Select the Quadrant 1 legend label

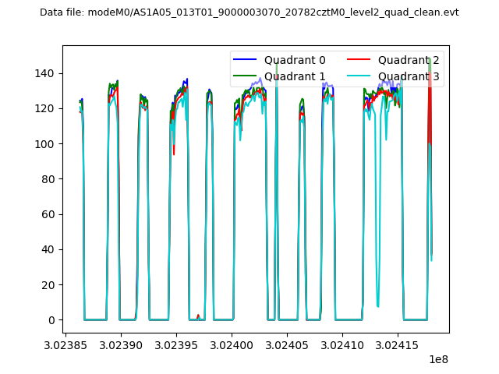coord(295,76)
